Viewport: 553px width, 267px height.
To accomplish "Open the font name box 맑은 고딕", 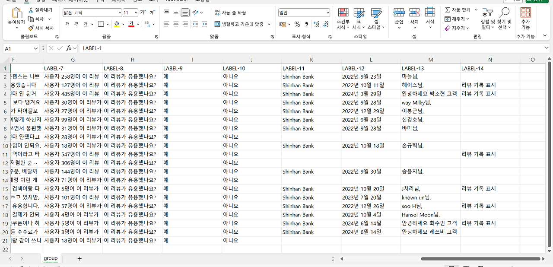I will (92, 13).
